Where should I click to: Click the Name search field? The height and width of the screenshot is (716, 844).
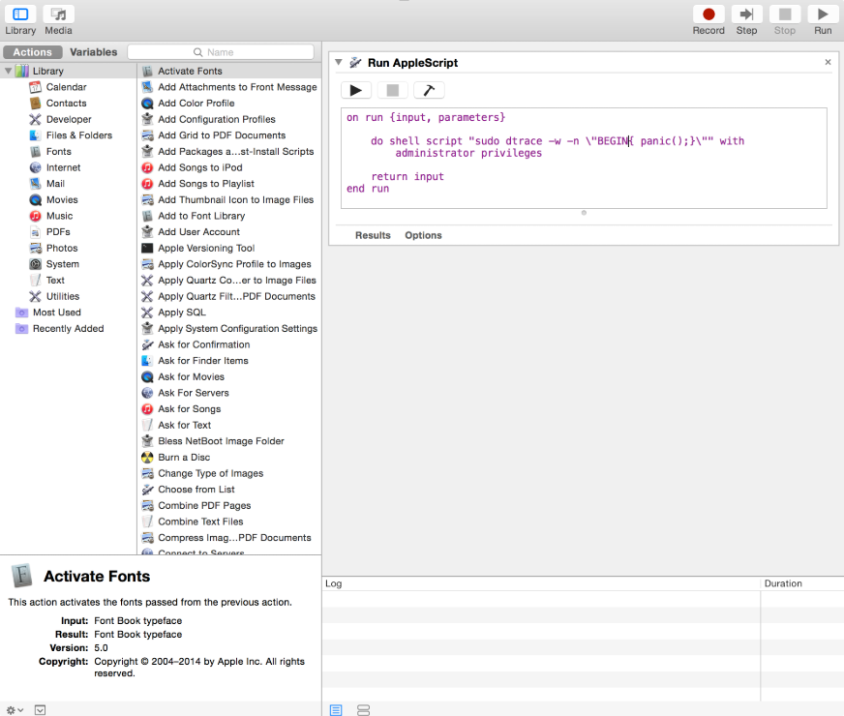tap(221, 52)
